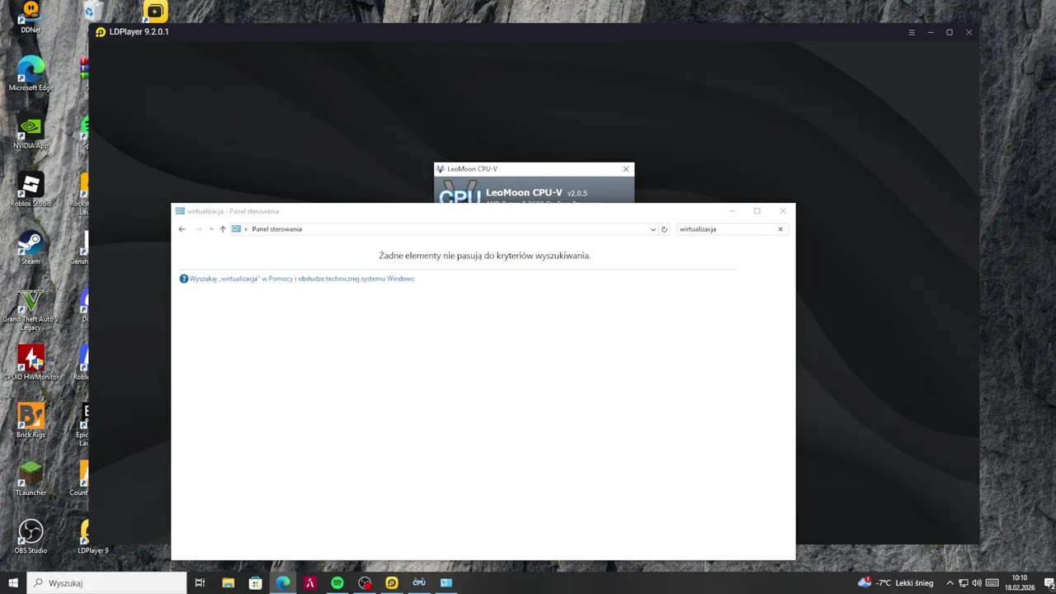Open the TLauncher desktop shortcut
This screenshot has height=594, width=1056.
click(x=31, y=478)
